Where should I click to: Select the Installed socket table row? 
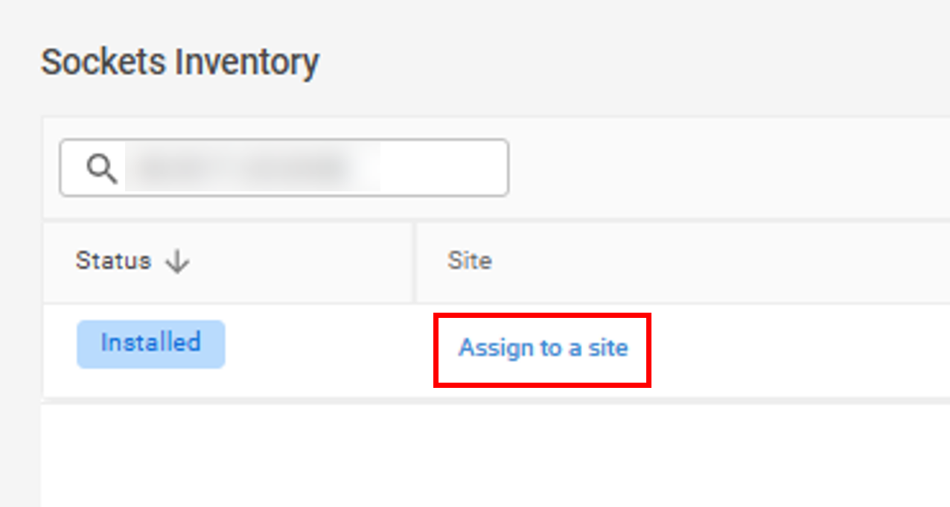497,350
